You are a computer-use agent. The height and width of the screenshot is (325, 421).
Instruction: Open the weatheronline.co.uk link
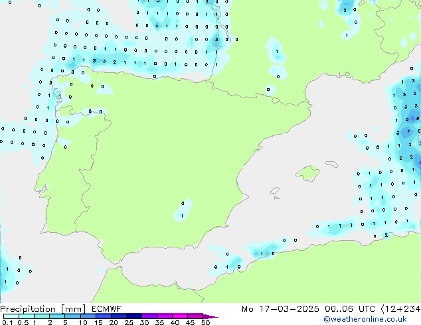[x=365, y=320]
